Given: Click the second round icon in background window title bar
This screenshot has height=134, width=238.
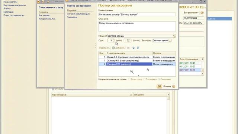Looking at the screenshot, I should tap(43, 1).
